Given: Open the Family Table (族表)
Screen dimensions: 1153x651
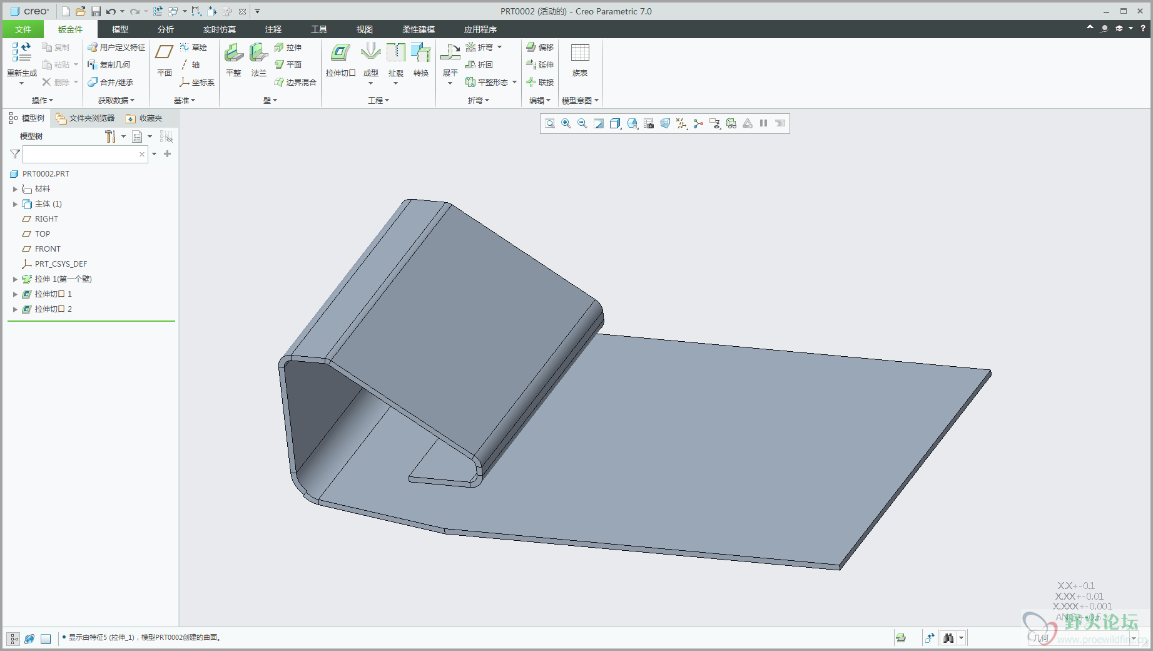Looking at the screenshot, I should click(x=580, y=60).
